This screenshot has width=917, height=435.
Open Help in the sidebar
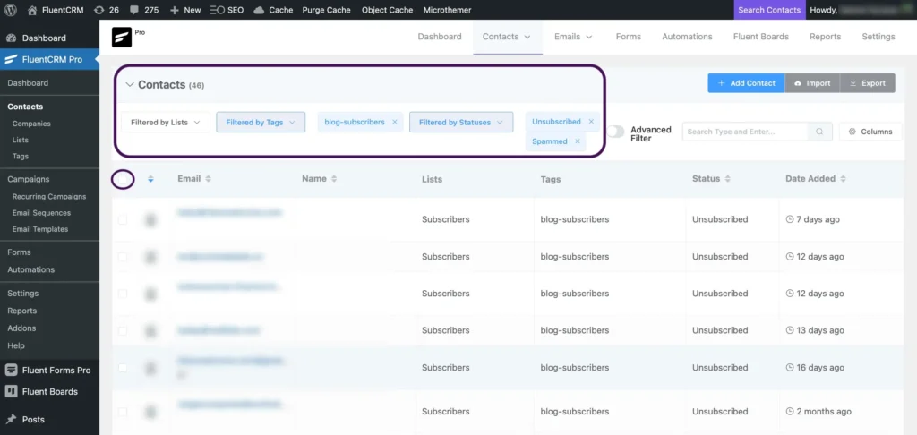(16, 346)
